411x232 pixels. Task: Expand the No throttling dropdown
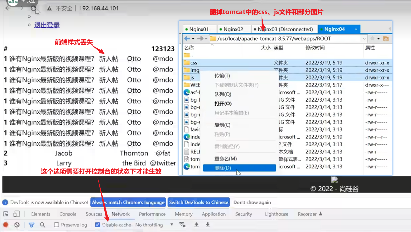[x=172, y=225]
